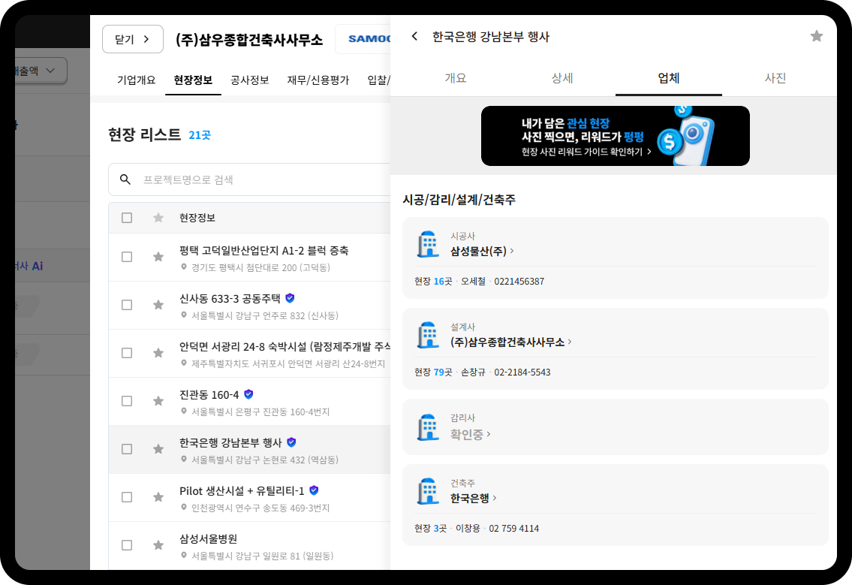Check the box for Pilot 생산시설 + 유틸리티-1
Image resolution: width=852 pixels, height=585 pixels.
pos(127,497)
